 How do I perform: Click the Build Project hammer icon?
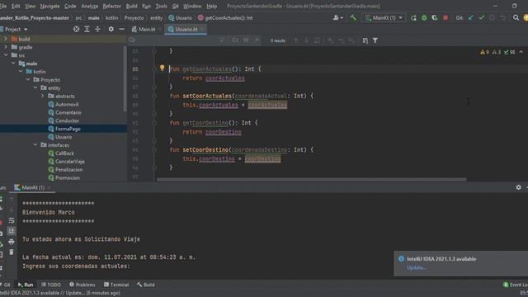(353, 17)
